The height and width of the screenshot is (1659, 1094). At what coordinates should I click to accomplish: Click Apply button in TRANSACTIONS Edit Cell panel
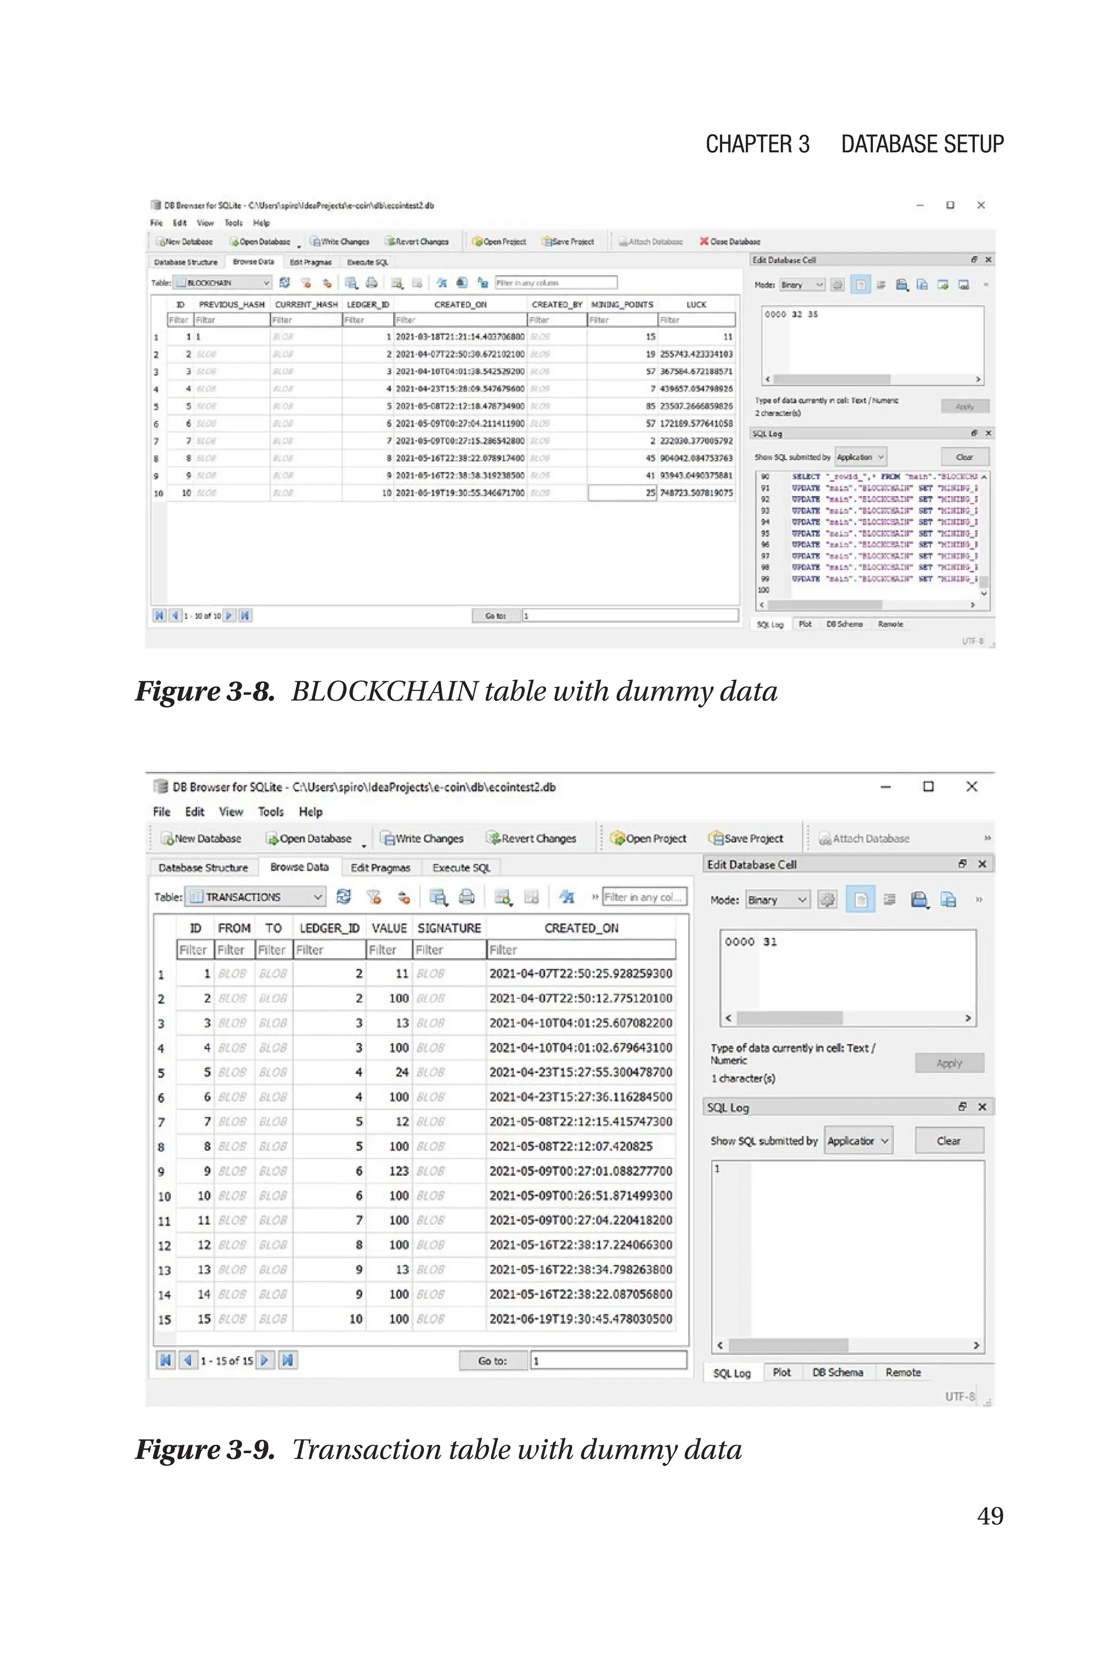(x=949, y=1063)
